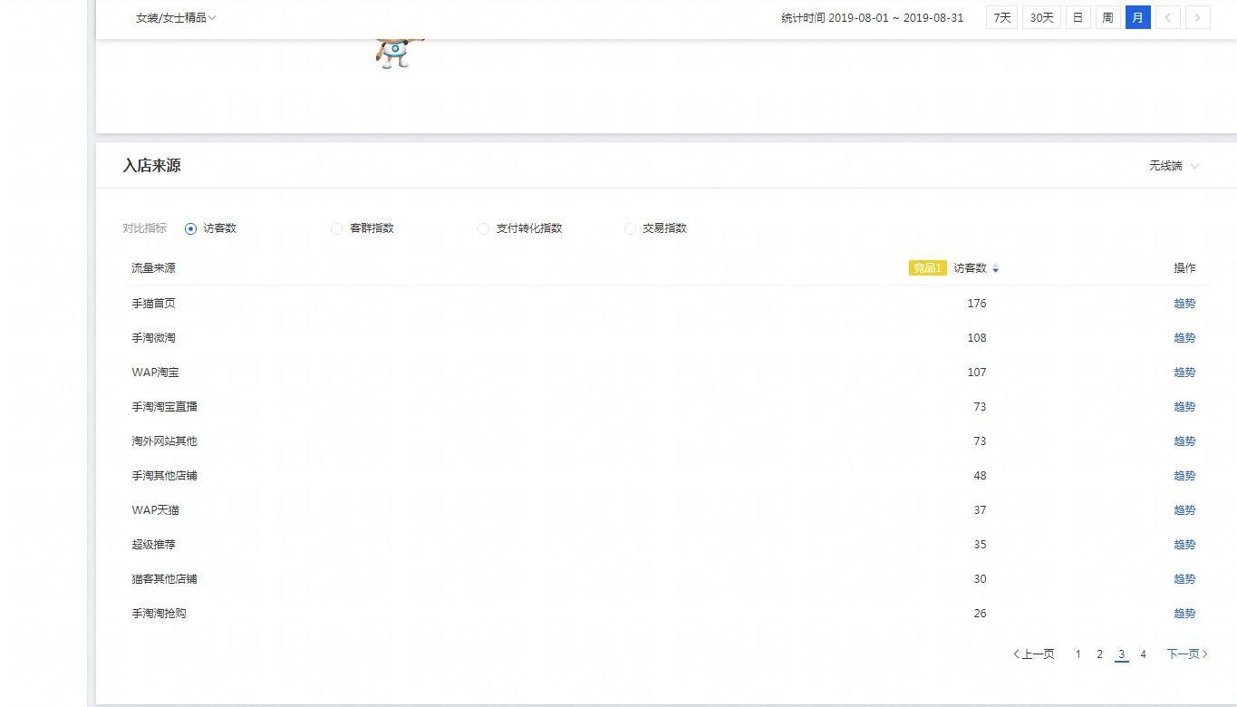Select the 支付转化指数 radio button

483,228
